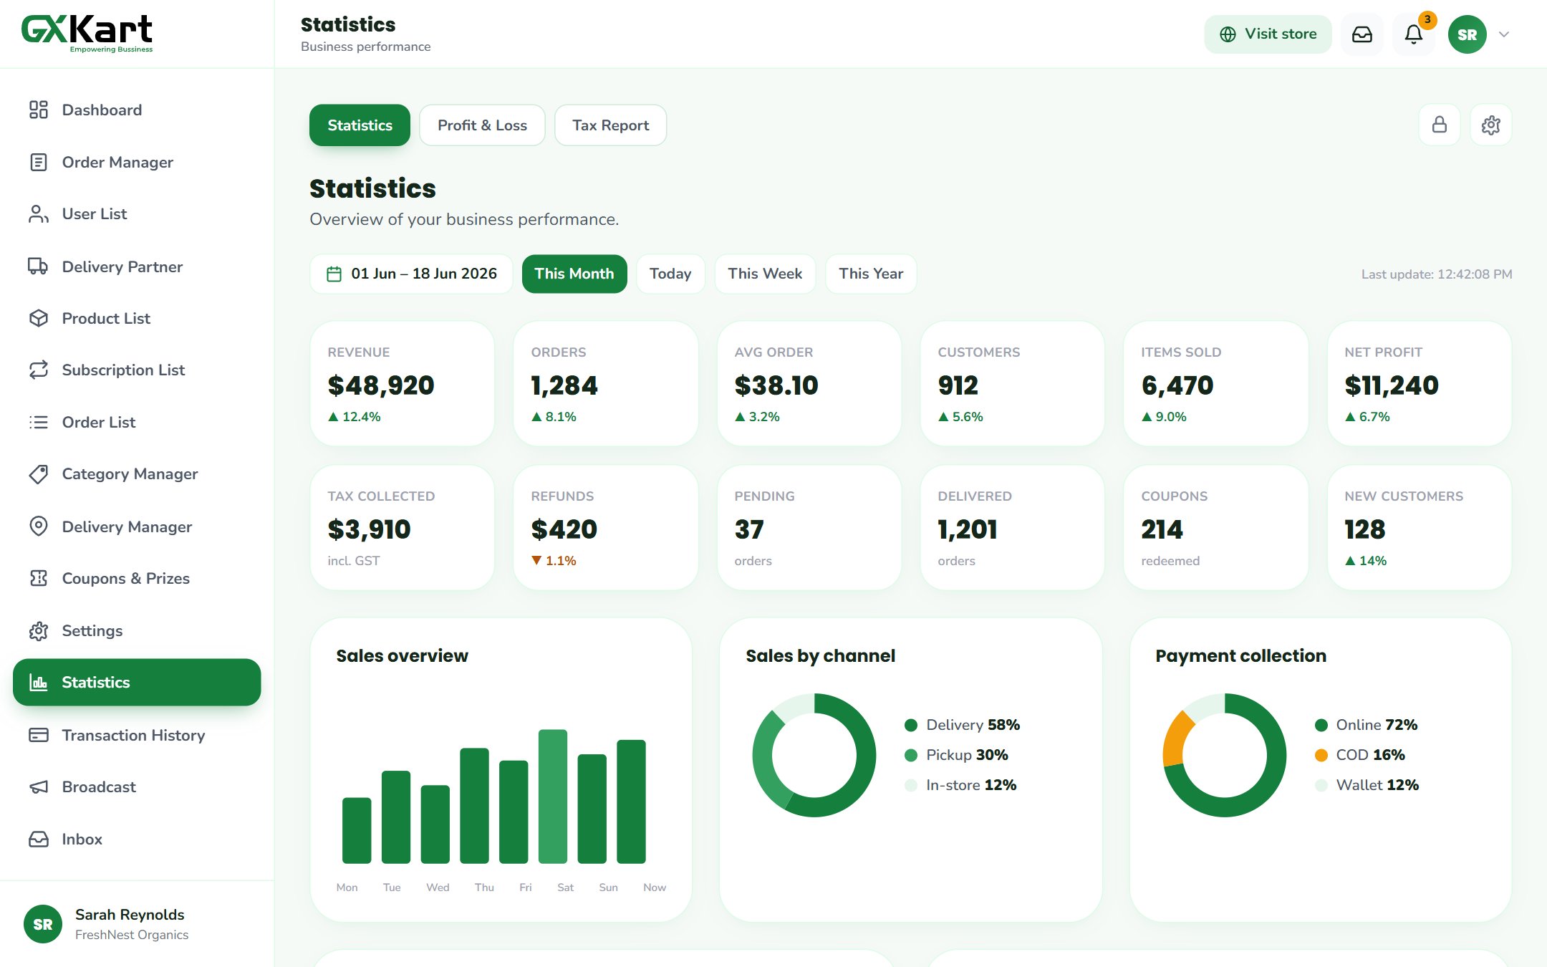
Task: Open Transaction History in sidebar
Action: click(x=137, y=735)
